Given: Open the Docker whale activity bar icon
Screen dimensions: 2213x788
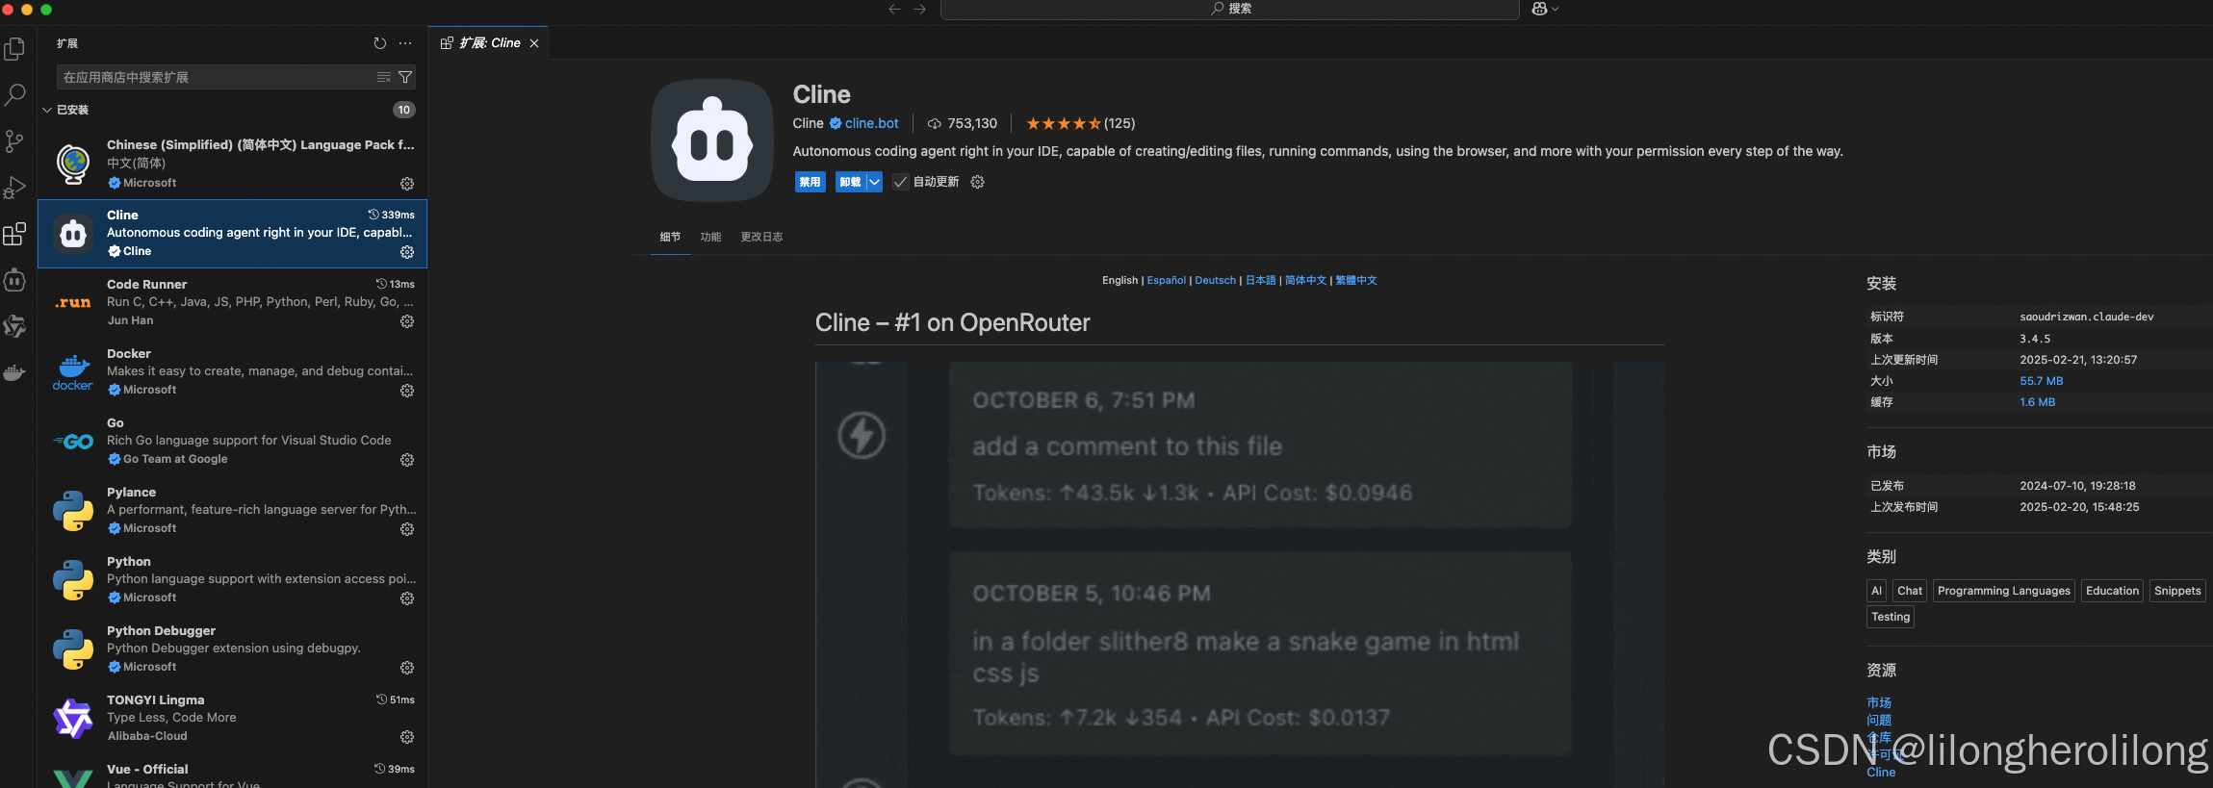Looking at the screenshot, I should click(x=14, y=372).
